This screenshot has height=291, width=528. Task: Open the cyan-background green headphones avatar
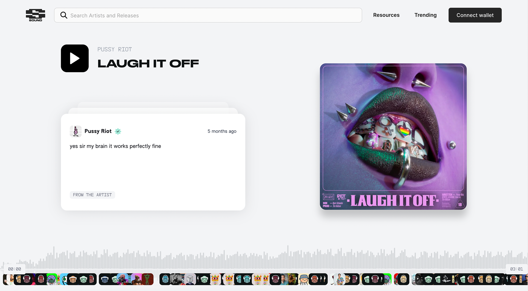(64, 279)
